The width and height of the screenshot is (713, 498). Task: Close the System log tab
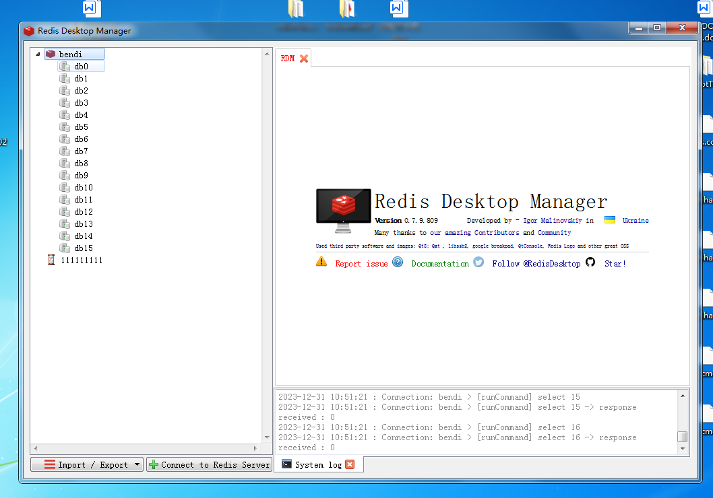tap(350, 464)
